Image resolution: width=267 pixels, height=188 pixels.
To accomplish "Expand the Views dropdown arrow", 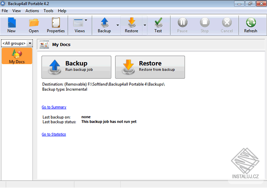I will pos(86,20).
